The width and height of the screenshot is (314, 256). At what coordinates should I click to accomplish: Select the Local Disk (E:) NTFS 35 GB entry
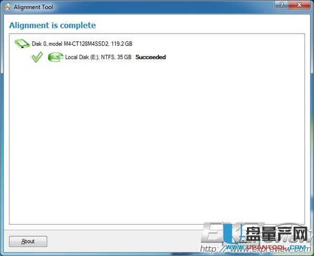(x=98, y=57)
